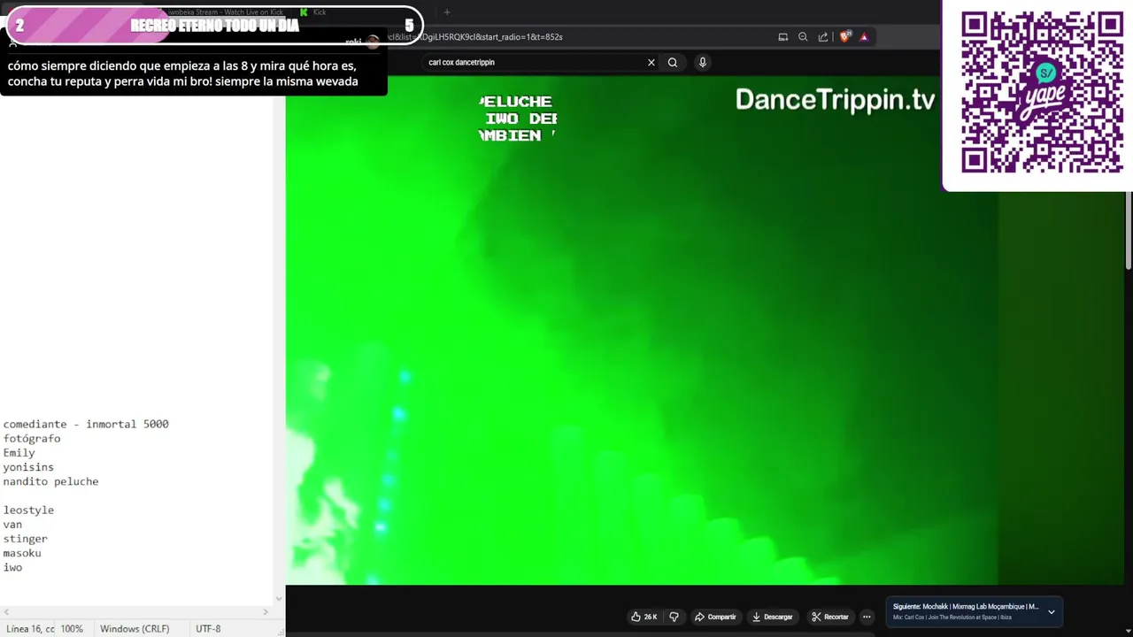The height and width of the screenshot is (637, 1133).
Task: Click the install/cast screen icon in address bar
Action: (783, 37)
